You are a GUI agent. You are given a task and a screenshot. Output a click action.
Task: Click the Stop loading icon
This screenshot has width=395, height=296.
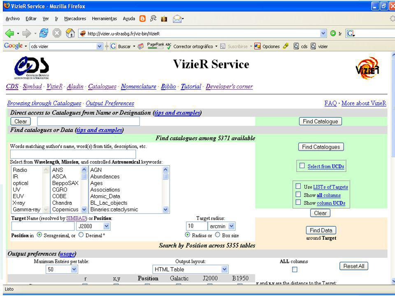57,33
